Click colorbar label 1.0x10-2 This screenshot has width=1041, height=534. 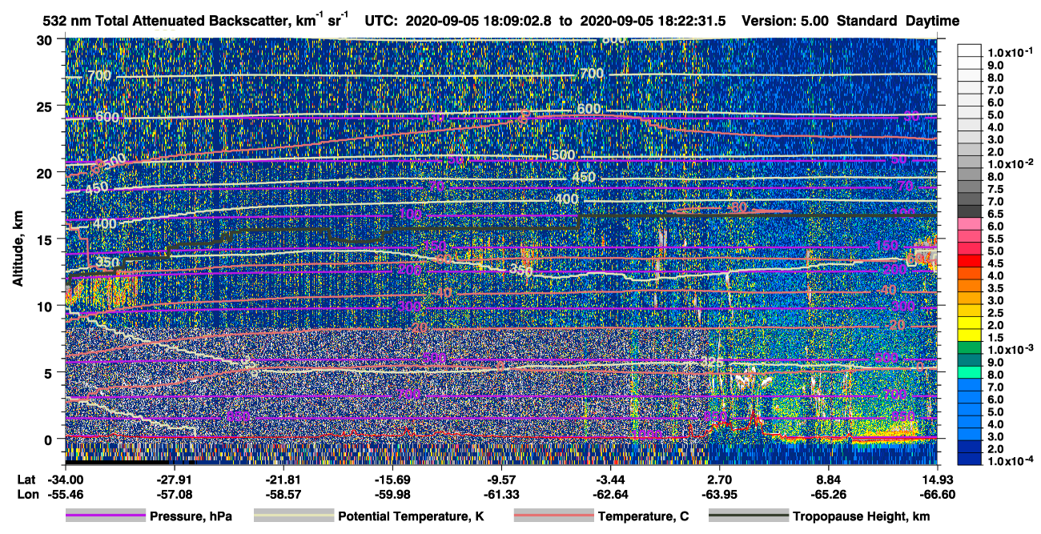point(1010,163)
